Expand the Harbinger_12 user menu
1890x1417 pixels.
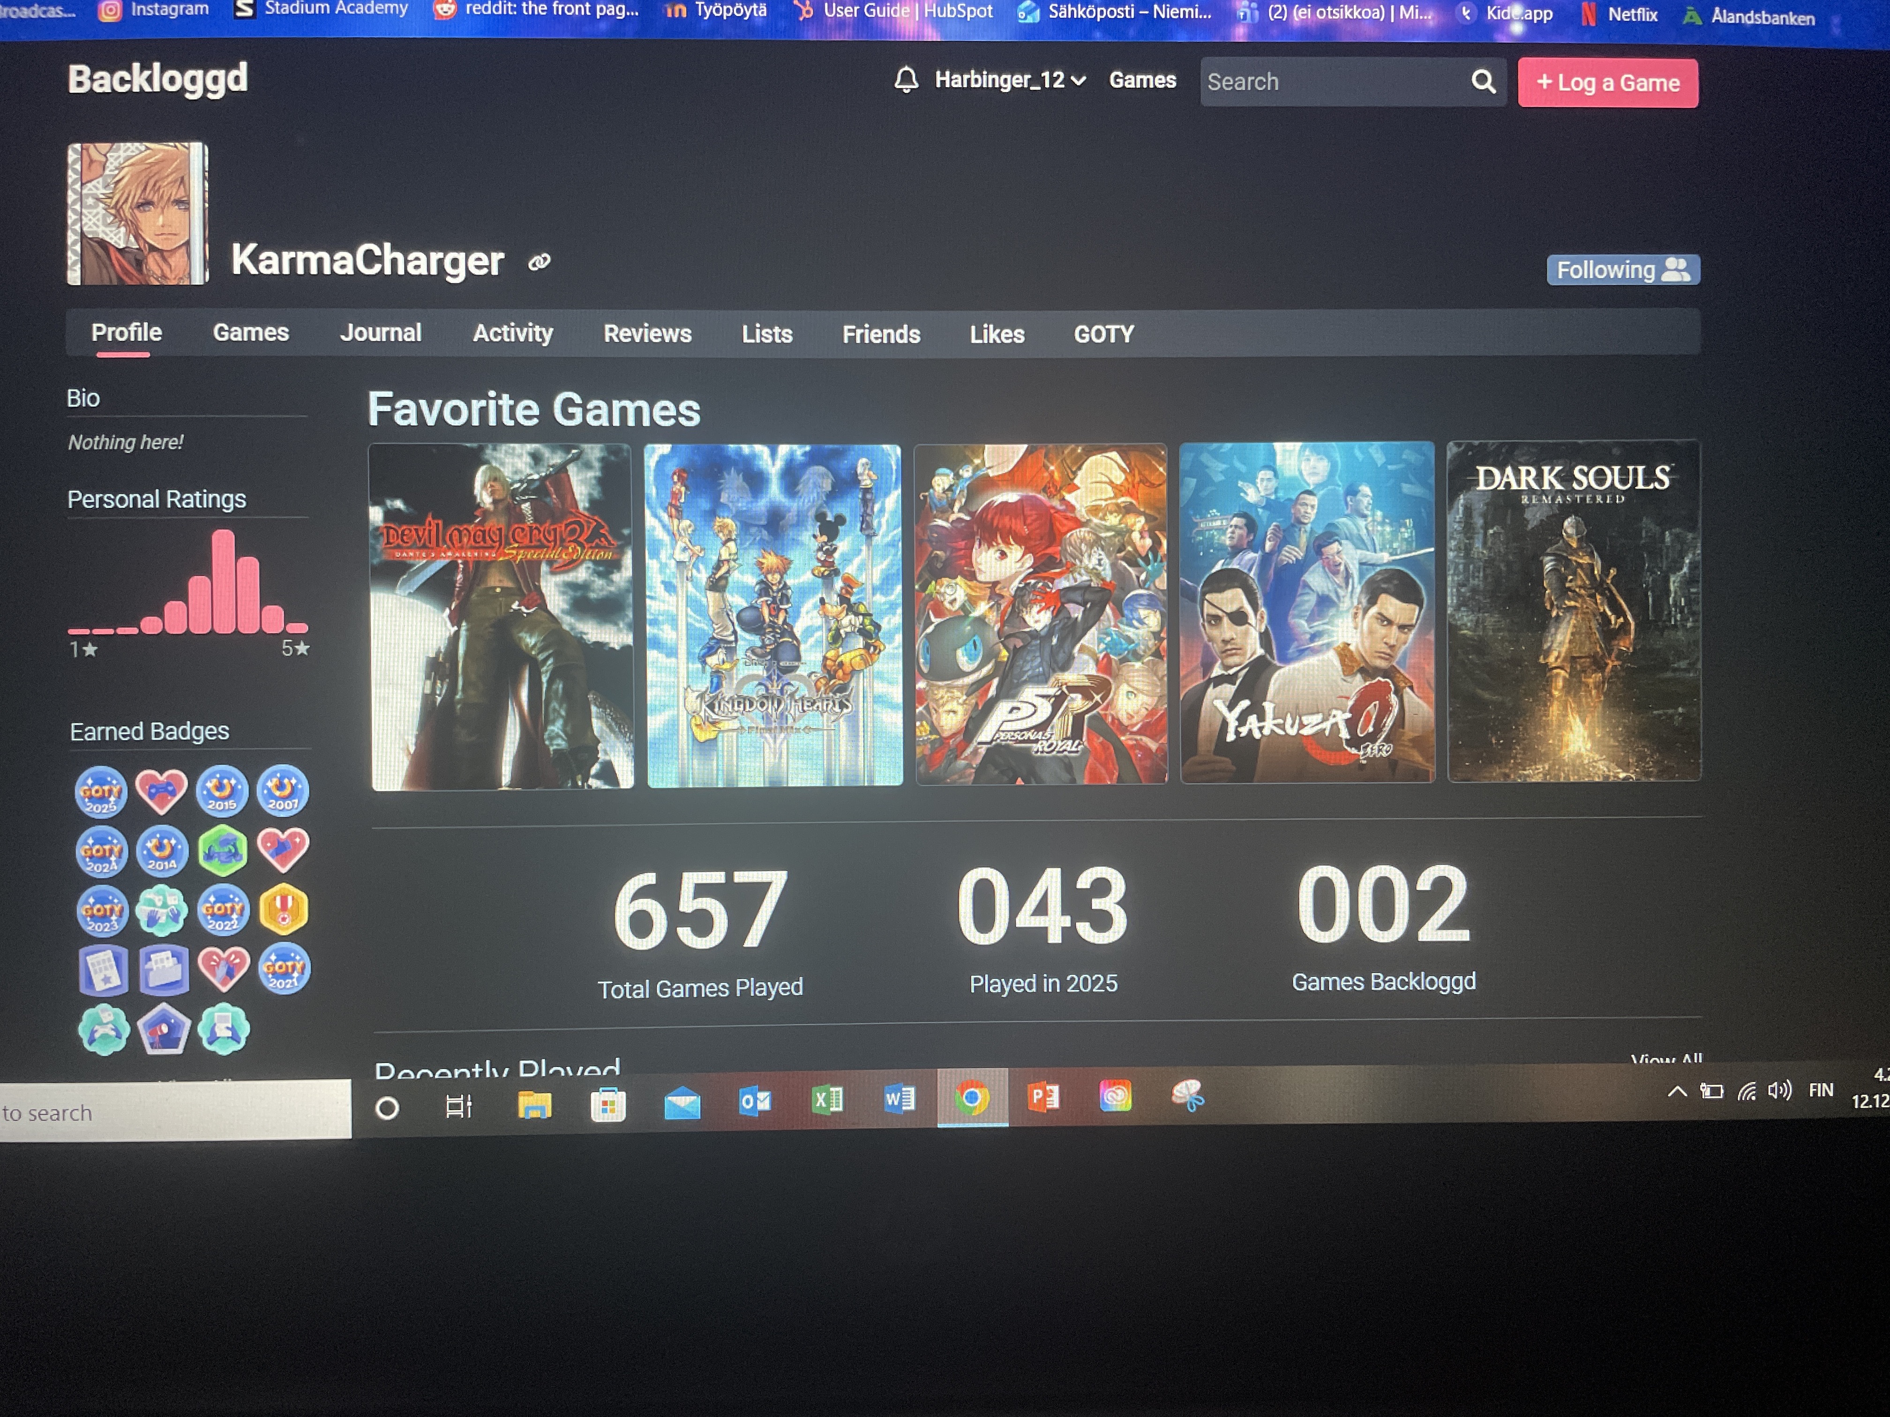tap(1010, 80)
